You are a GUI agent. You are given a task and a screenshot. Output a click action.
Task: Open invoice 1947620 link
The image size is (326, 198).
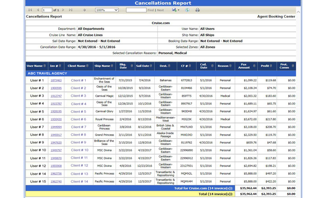(56, 143)
